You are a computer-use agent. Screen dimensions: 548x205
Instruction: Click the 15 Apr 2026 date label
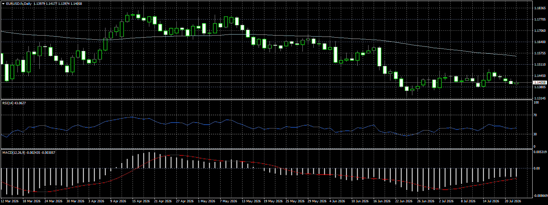[x=141, y=201]
